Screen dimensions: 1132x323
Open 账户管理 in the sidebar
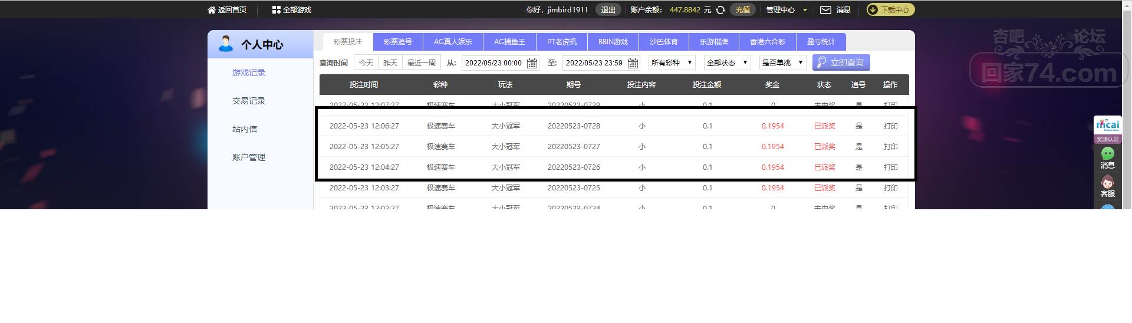(249, 157)
